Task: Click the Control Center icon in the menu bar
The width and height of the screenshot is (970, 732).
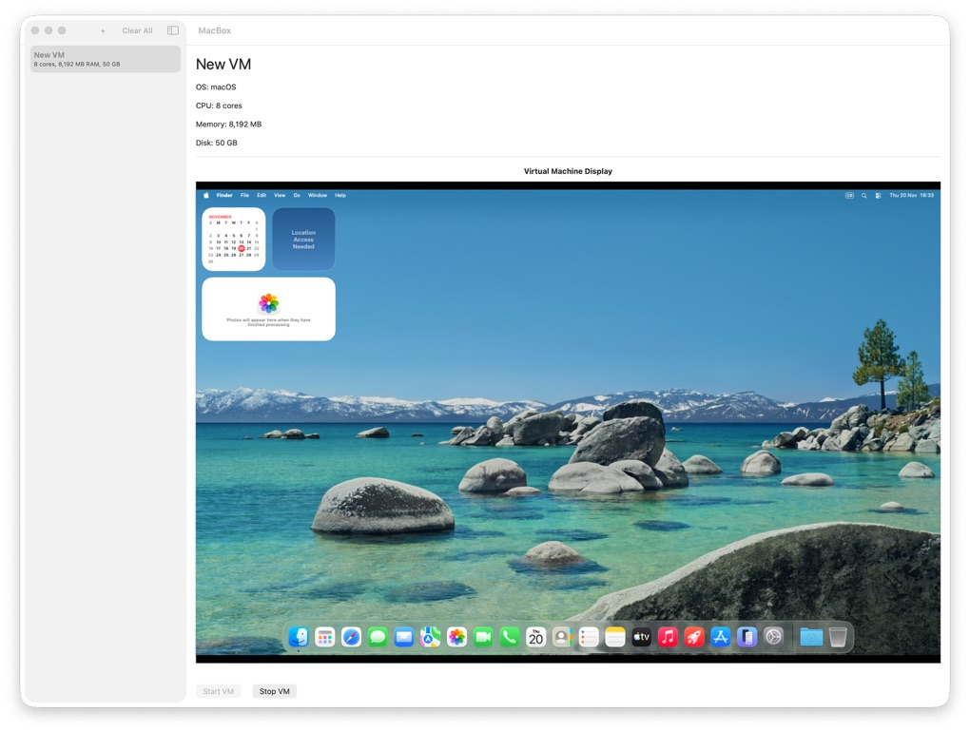Action: pos(879,195)
